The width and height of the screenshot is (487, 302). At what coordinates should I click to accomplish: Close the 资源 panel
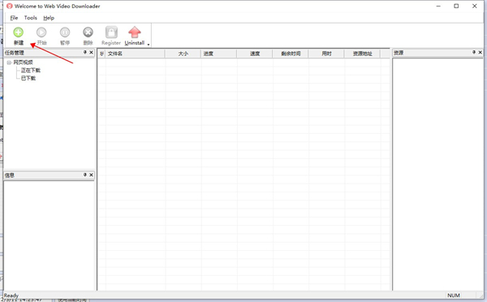481,53
